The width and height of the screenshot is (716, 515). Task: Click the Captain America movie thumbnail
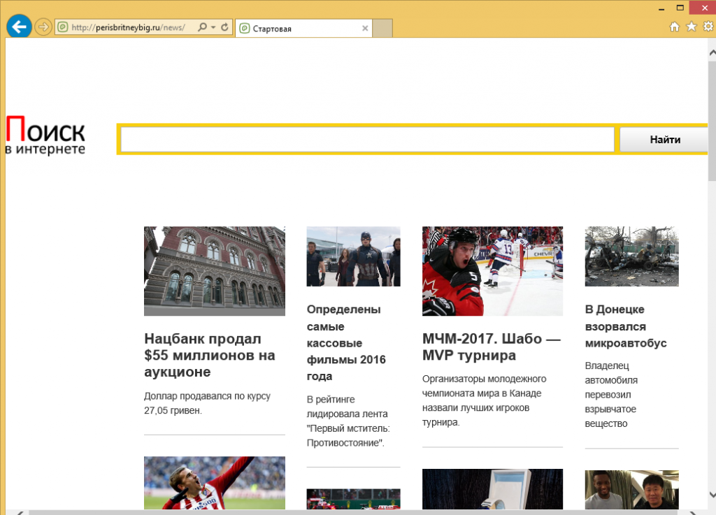pyautogui.click(x=353, y=256)
